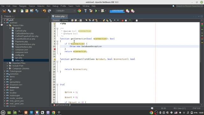204x115 pixels.
Task: Open the project configuration <default> dropdown
Action: pyautogui.click(x=65, y=11)
